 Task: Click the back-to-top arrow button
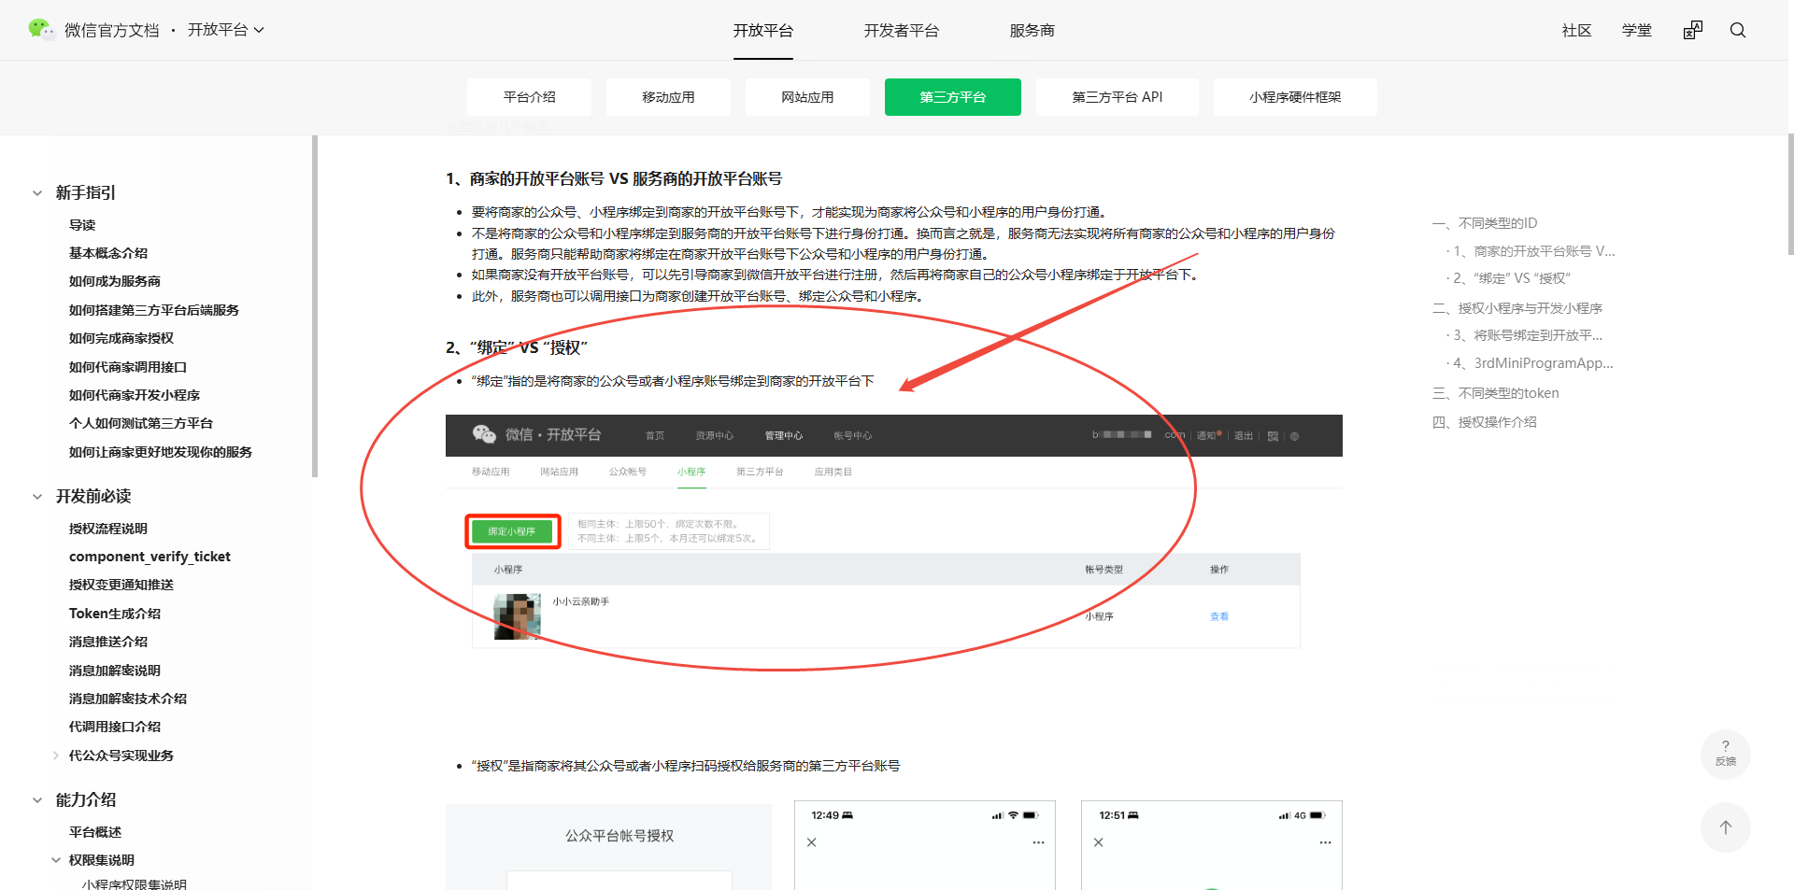pyautogui.click(x=1726, y=827)
